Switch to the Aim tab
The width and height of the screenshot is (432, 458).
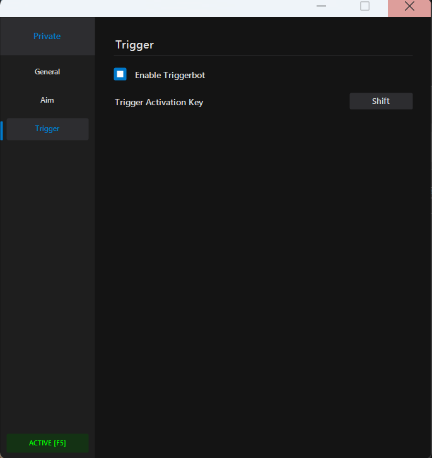pos(47,100)
